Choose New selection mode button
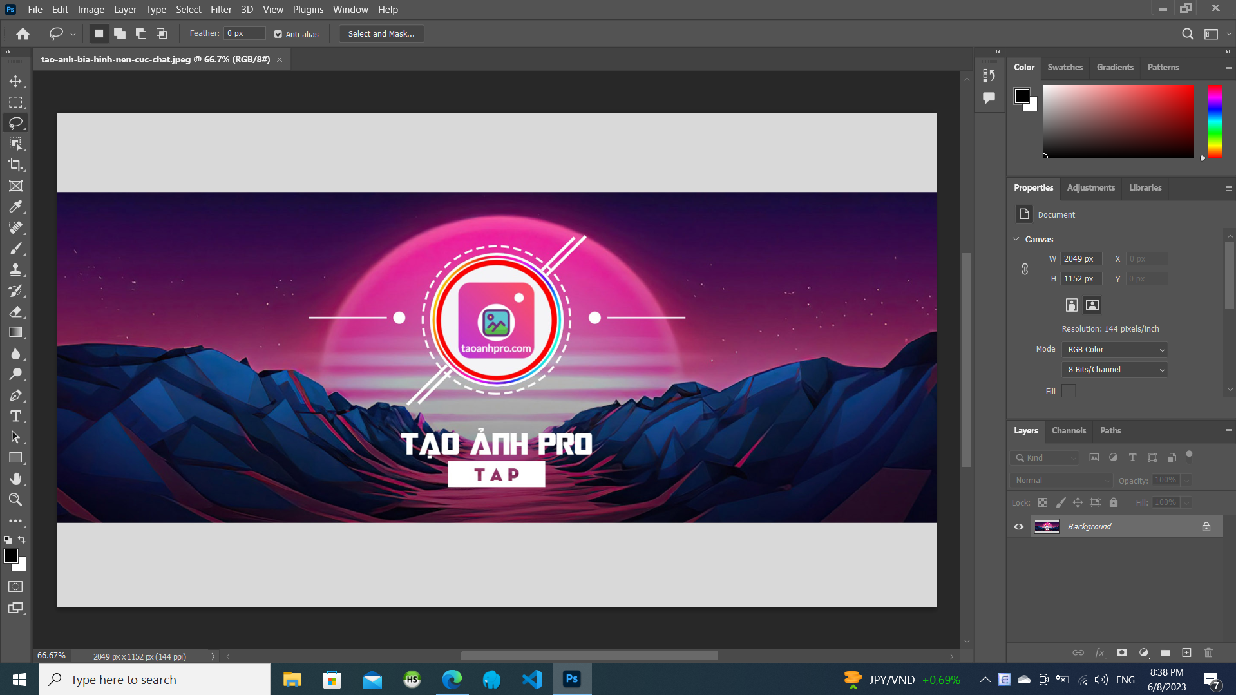Screen dimensions: 1236x695 99,33
